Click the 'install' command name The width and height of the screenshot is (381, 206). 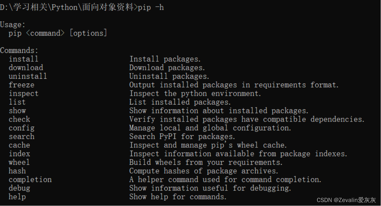pos(23,59)
